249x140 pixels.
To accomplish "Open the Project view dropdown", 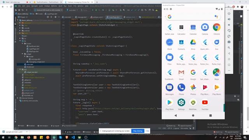I will point(23,17).
